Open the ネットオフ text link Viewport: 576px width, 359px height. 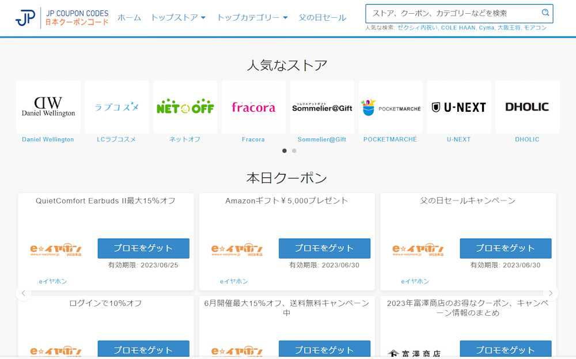click(x=185, y=139)
